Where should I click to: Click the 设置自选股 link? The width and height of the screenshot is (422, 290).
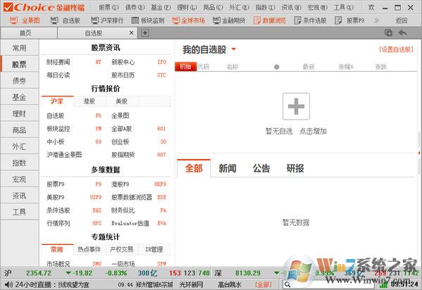coord(396,49)
